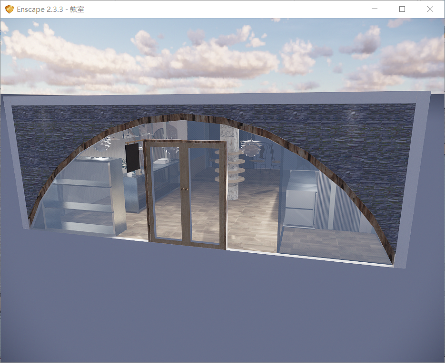Click the Enscape logo icon in title bar
The height and width of the screenshot is (363, 445).
point(10,9)
